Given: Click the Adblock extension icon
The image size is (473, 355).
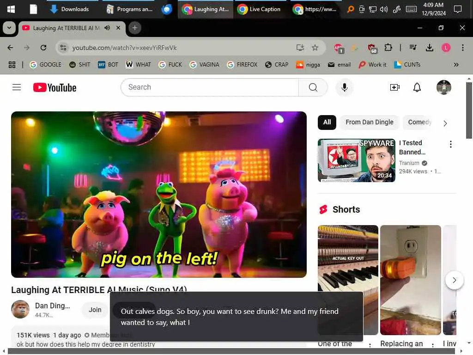Looking at the screenshot, I should click(x=339, y=48).
